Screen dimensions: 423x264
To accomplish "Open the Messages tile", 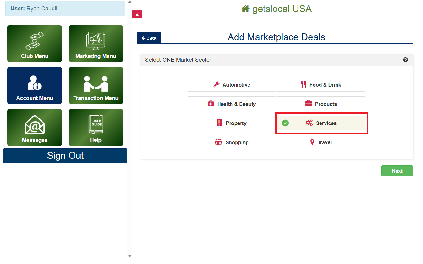I will click(35, 127).
